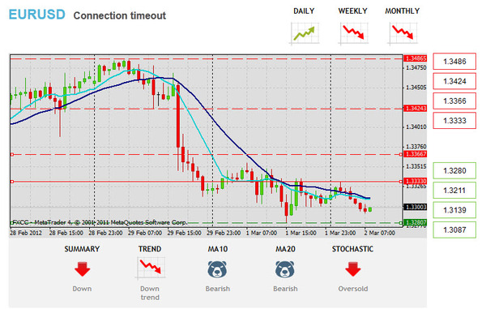Click the DAILY uptrend arrow icon

305,33
